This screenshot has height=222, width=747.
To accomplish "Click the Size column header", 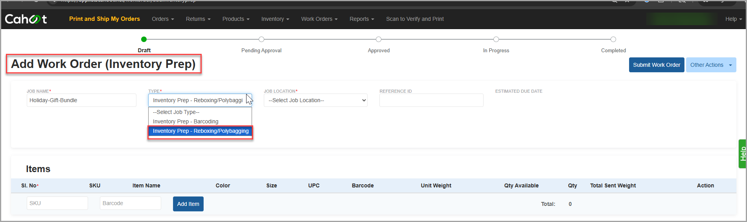I will click(272, 185).
